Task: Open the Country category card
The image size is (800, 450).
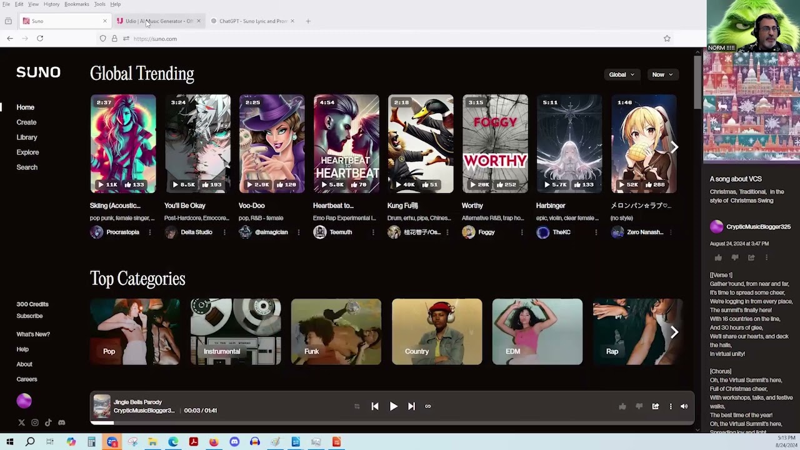Action: 437,332
